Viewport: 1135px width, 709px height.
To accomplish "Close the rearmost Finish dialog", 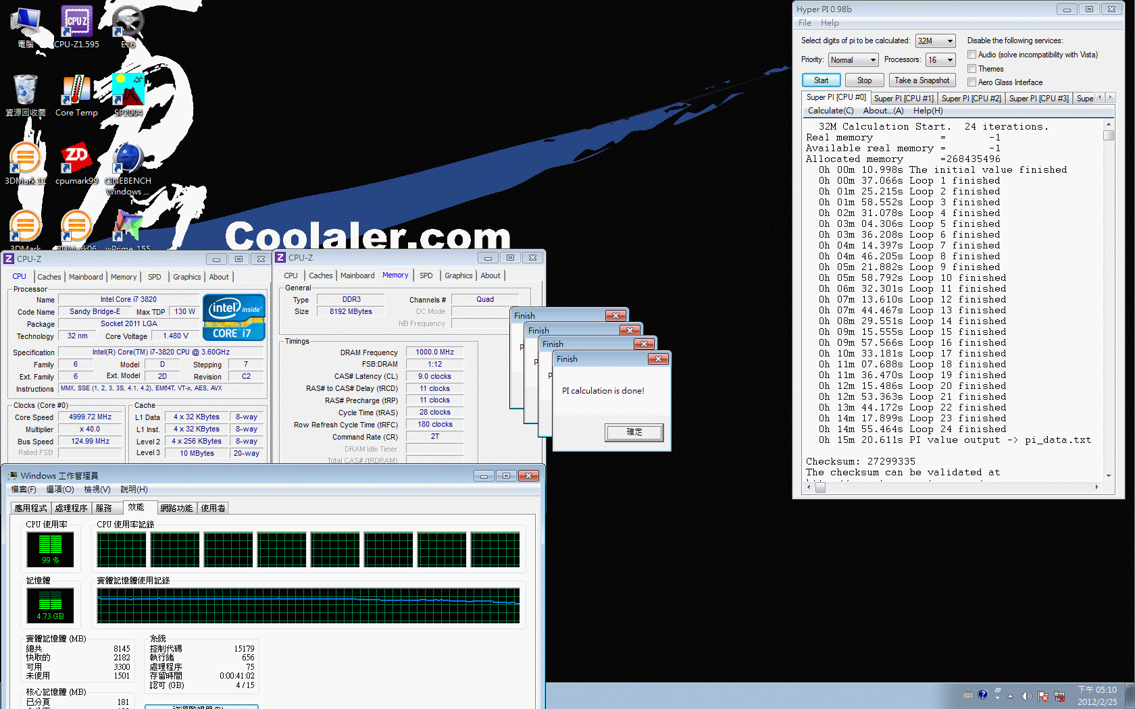I will point(615,315).
